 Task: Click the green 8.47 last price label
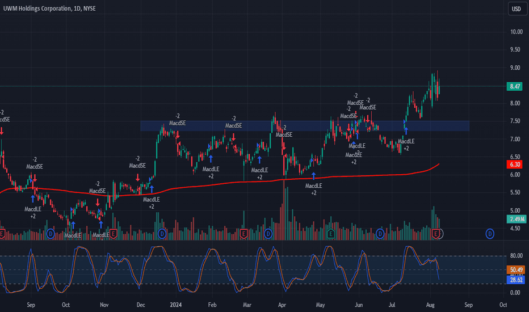514,86
